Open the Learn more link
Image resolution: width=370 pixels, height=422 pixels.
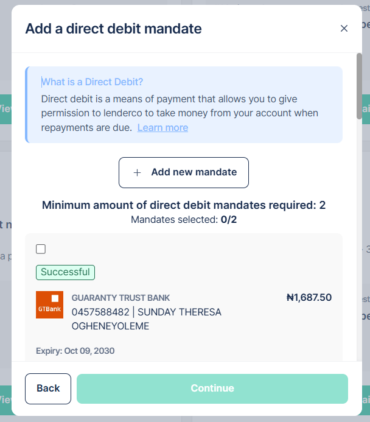click(x=162, y=127)
